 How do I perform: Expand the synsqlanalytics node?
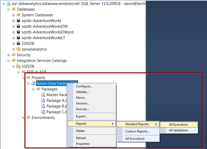click(13, 49)
